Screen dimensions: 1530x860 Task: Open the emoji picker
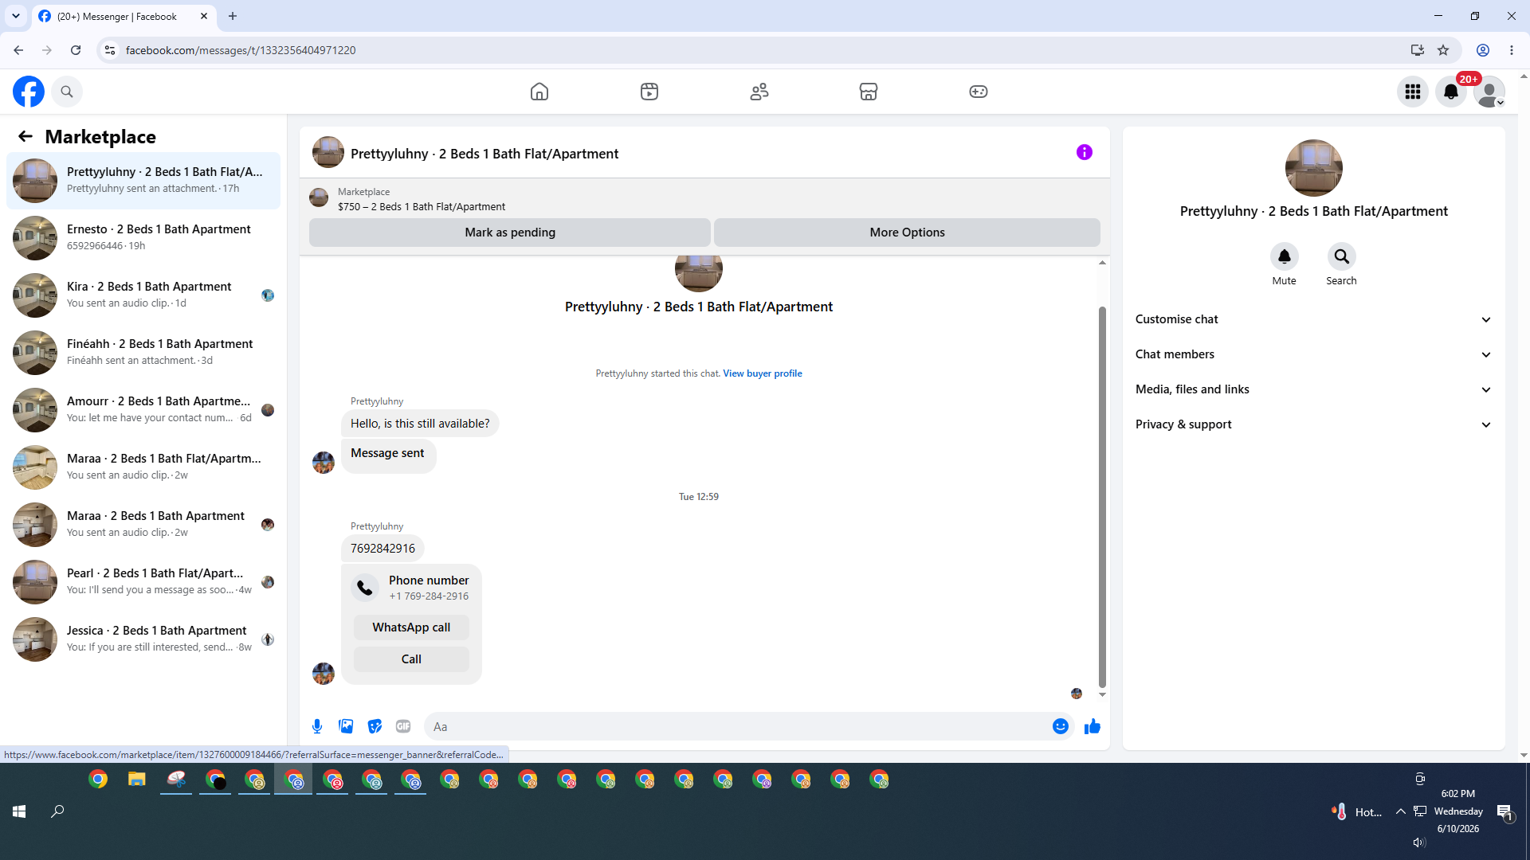click(1061, 726)
